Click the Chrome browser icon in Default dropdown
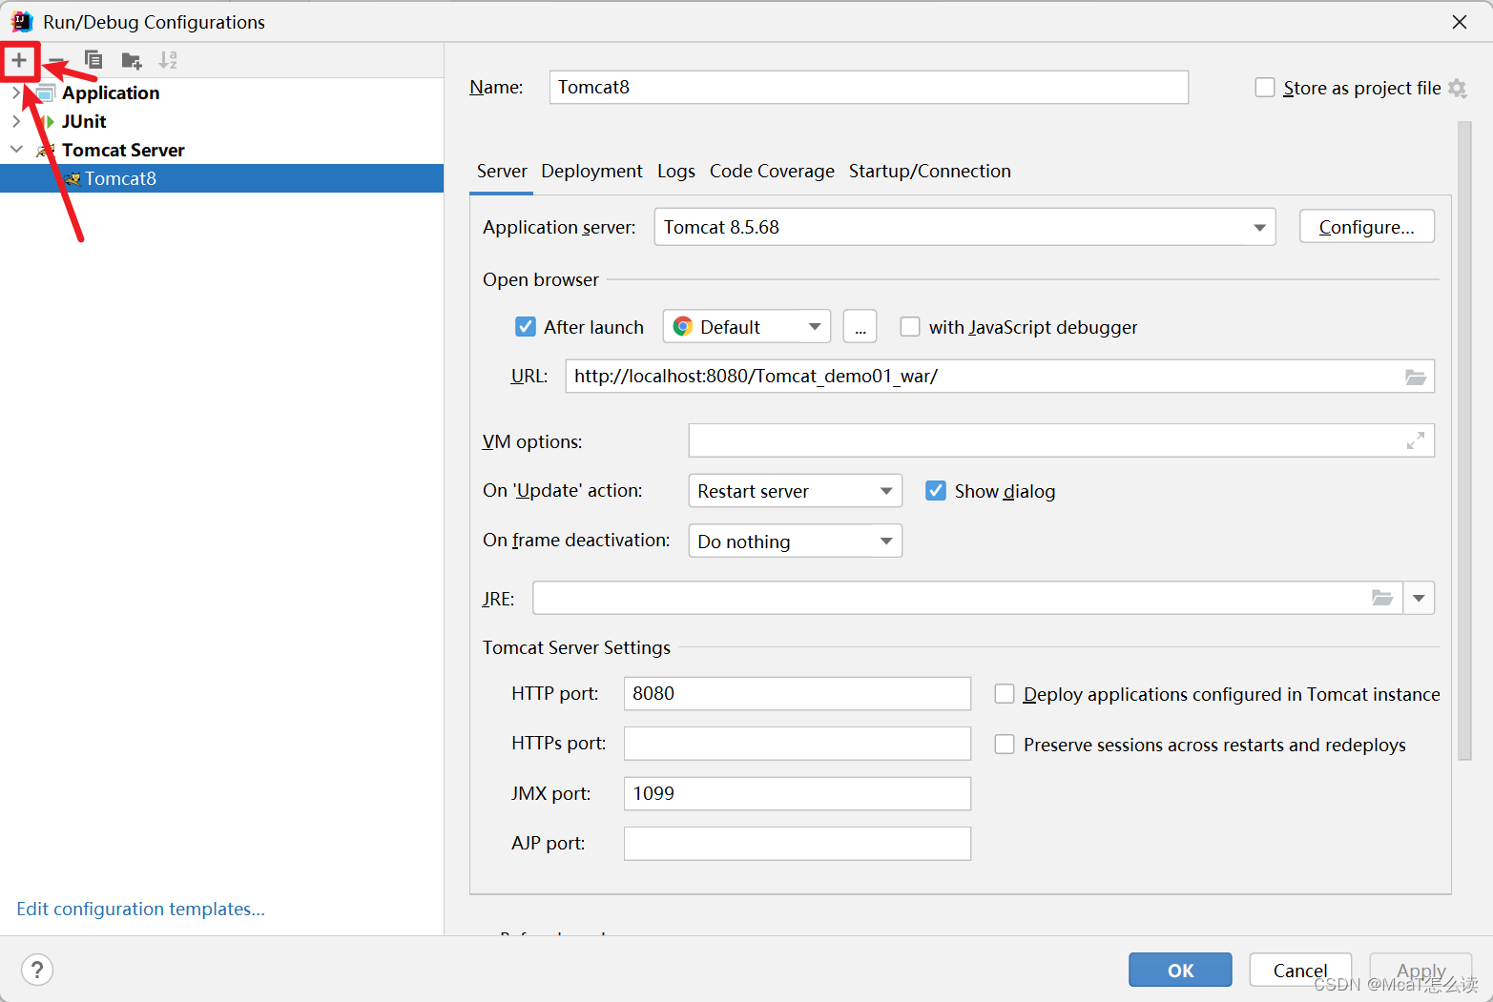 point(683,327)
